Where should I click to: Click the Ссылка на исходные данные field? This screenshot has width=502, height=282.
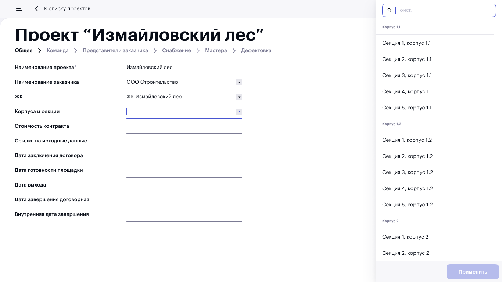coord(184,141)
